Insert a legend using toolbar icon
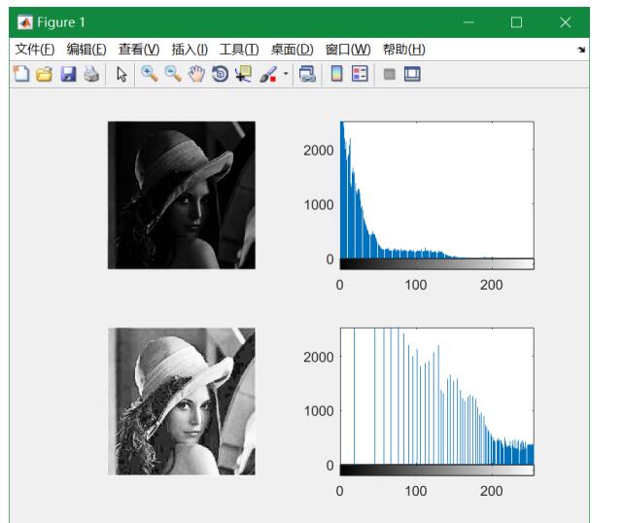The height and width of the screenshot is (523, 624). (360, 74)
